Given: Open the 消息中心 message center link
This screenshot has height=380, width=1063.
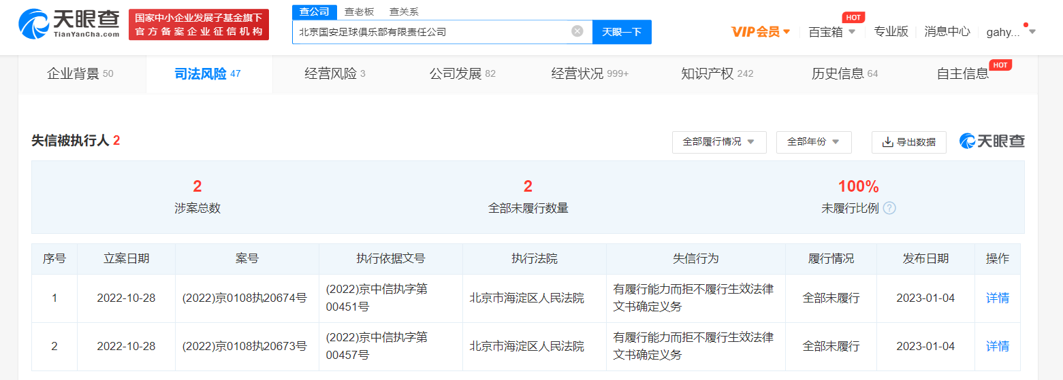Looking at the screenshot, I should tap(947, 31).
